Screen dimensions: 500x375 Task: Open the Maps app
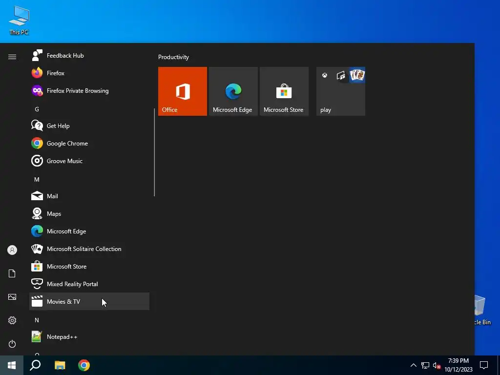(x=89, y=214)
